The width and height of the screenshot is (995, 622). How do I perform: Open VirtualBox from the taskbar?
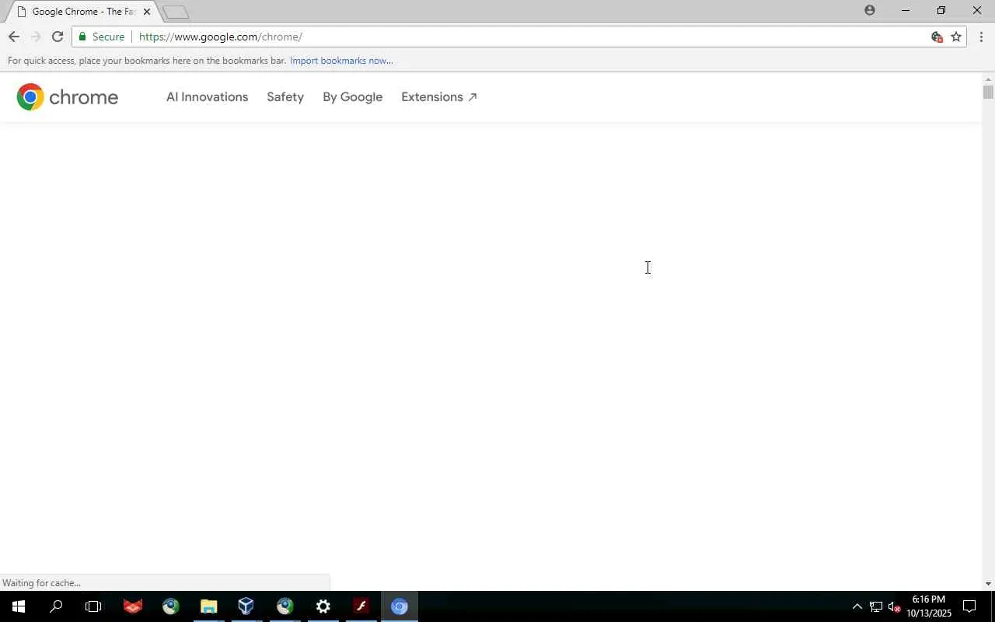click(x=246, y=606)
